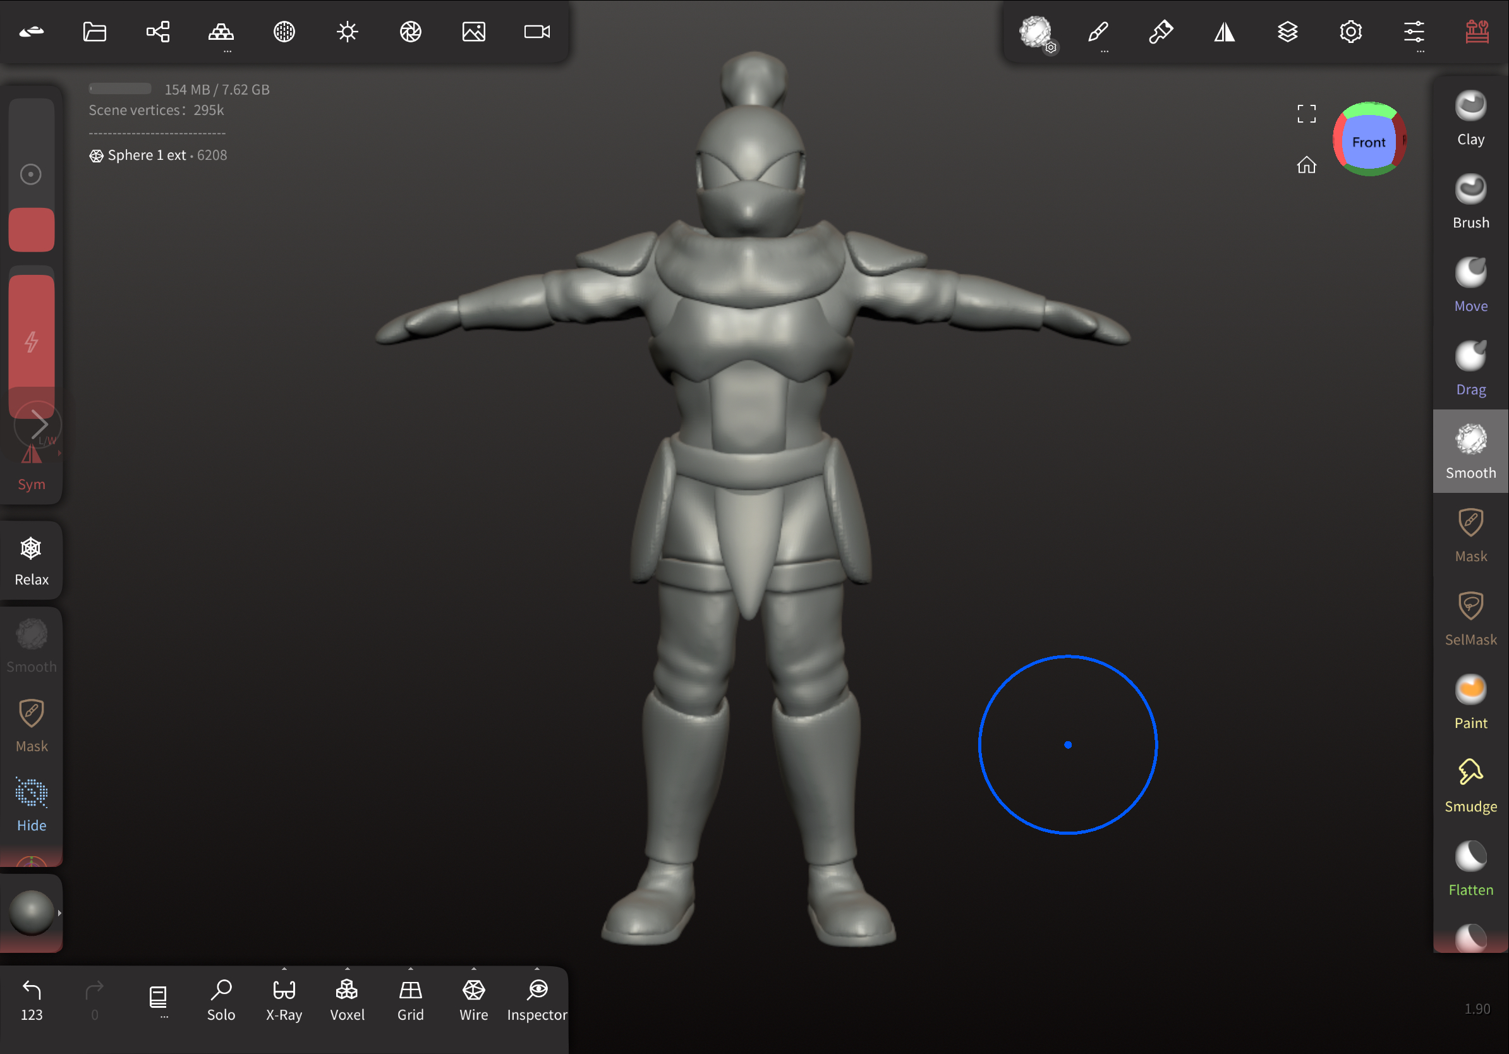The width and height of the screenshot is (1509, 1054).
Task: Select the SelMask tool
Action: tap(1471, 619)
